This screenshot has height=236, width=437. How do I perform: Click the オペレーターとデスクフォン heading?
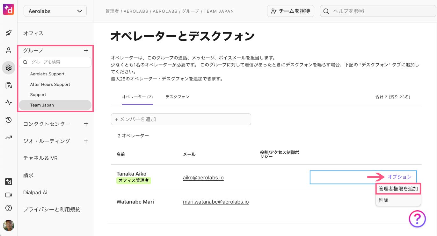[x=182, y=36]
